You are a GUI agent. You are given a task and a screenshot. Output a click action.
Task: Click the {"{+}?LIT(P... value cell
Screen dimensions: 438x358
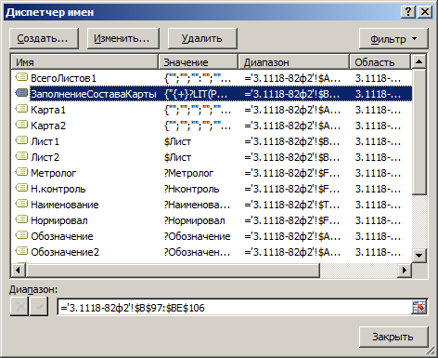(x=196, y=94)
